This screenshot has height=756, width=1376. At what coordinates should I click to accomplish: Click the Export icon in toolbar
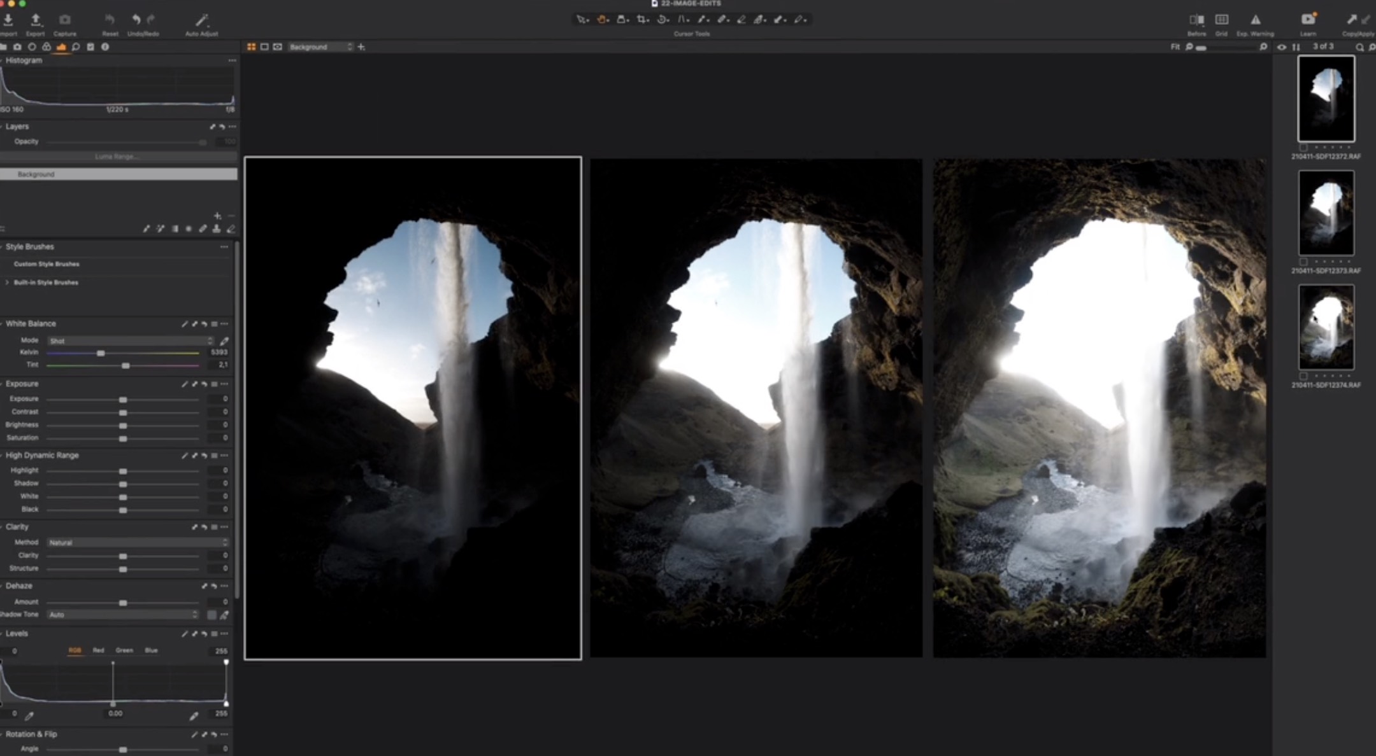(x=36, y=21)
